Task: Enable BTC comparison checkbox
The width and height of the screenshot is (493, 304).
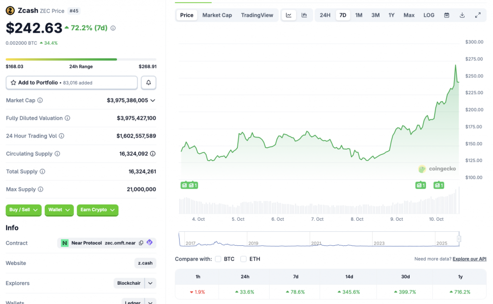Action: click(218, 259)
